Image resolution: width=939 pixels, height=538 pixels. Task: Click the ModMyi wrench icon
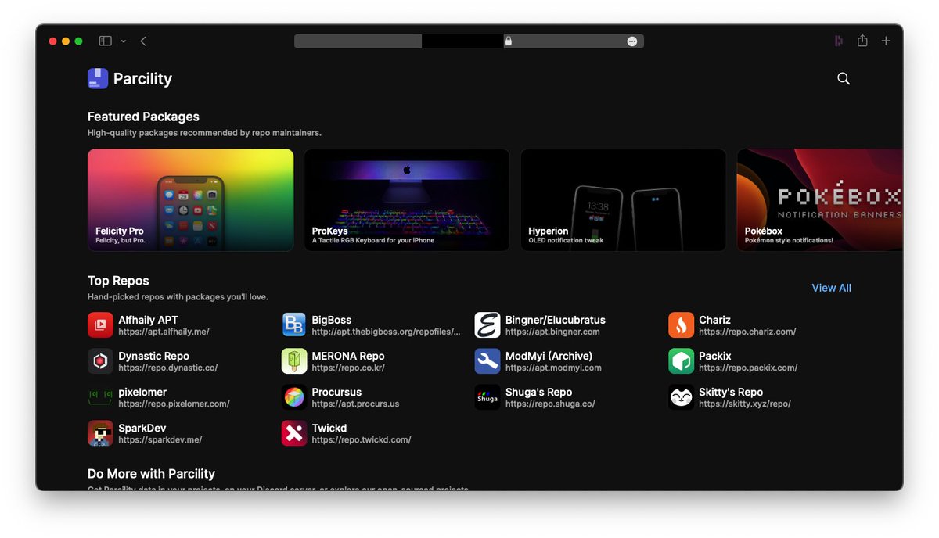(x=487, y=361)
